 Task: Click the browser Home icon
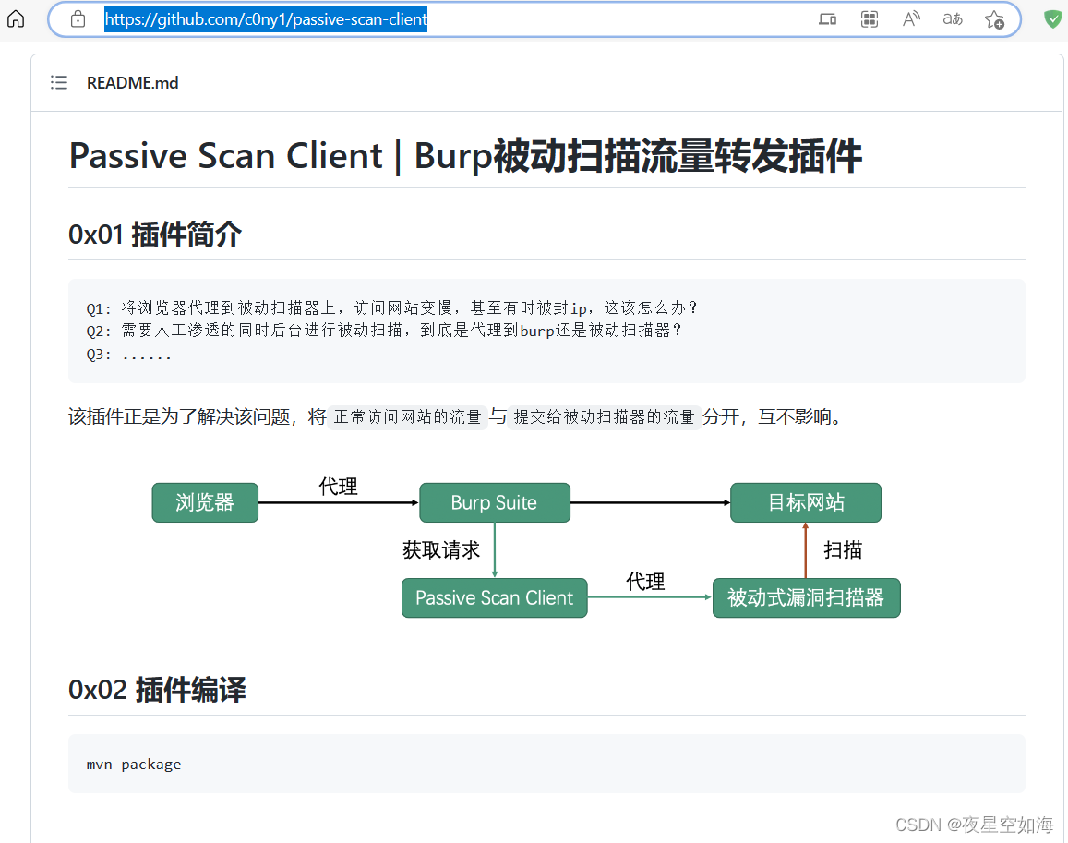[16, 19]
